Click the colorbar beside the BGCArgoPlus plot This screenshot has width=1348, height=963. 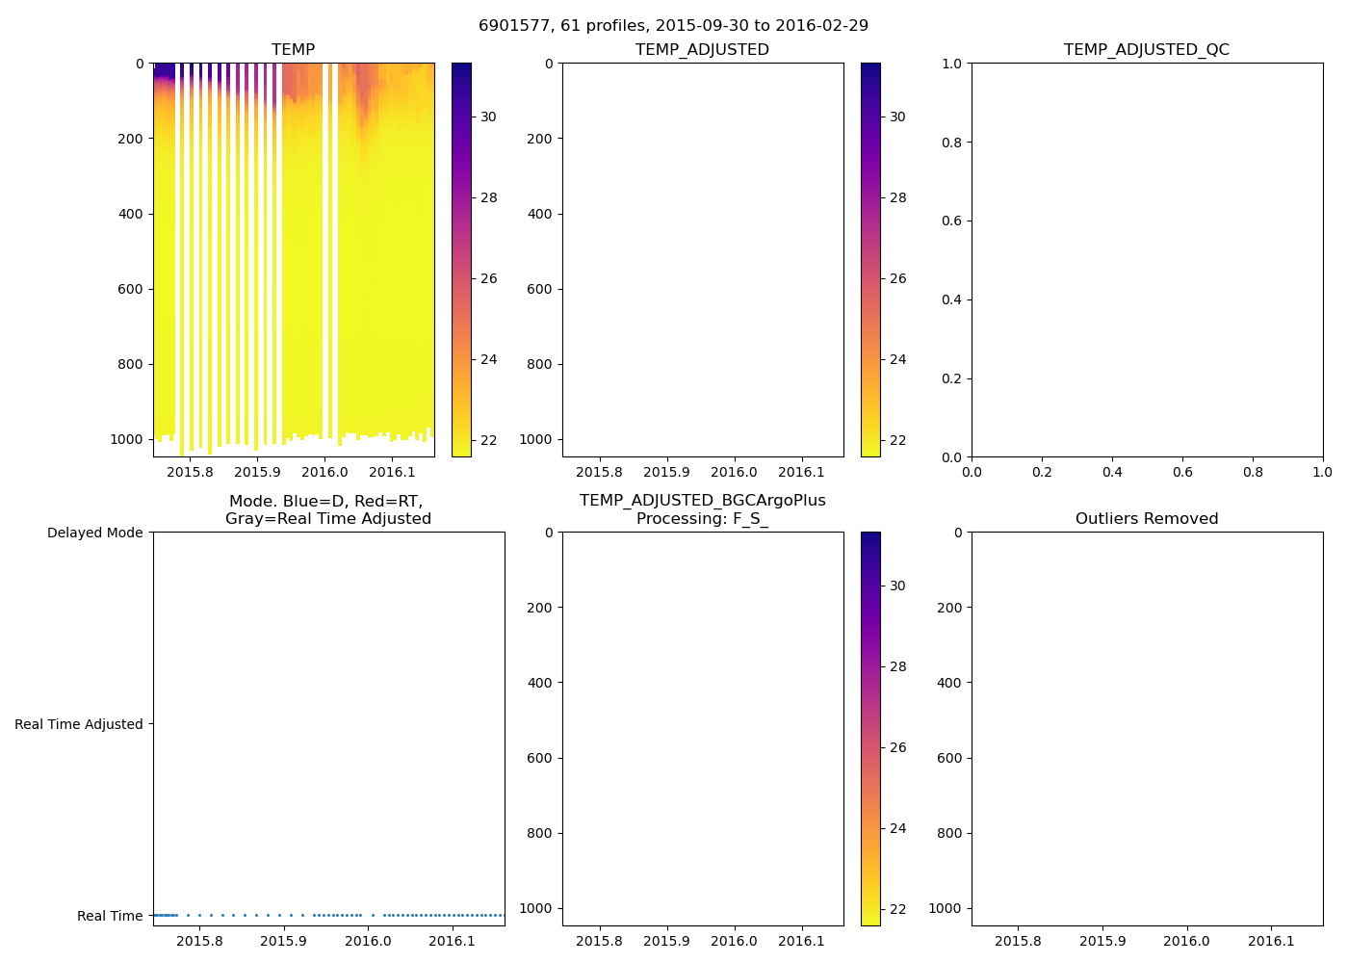pyautogui.click(x=870, y=729)
